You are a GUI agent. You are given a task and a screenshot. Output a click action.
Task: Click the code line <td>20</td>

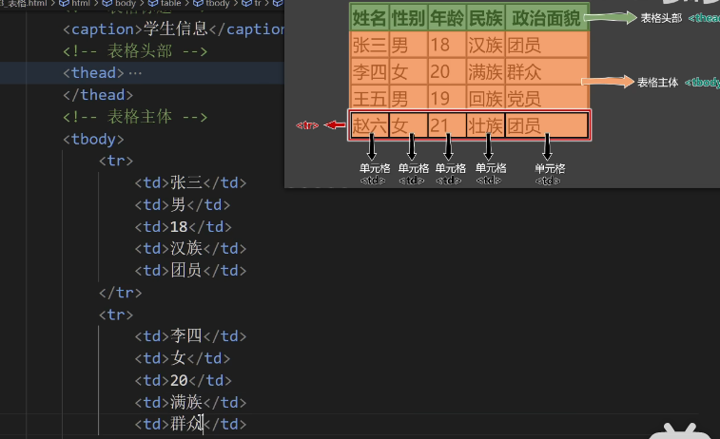coord(184,380)
